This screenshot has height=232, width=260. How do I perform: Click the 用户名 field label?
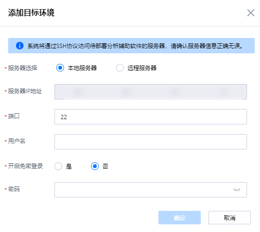click(16, 141)
